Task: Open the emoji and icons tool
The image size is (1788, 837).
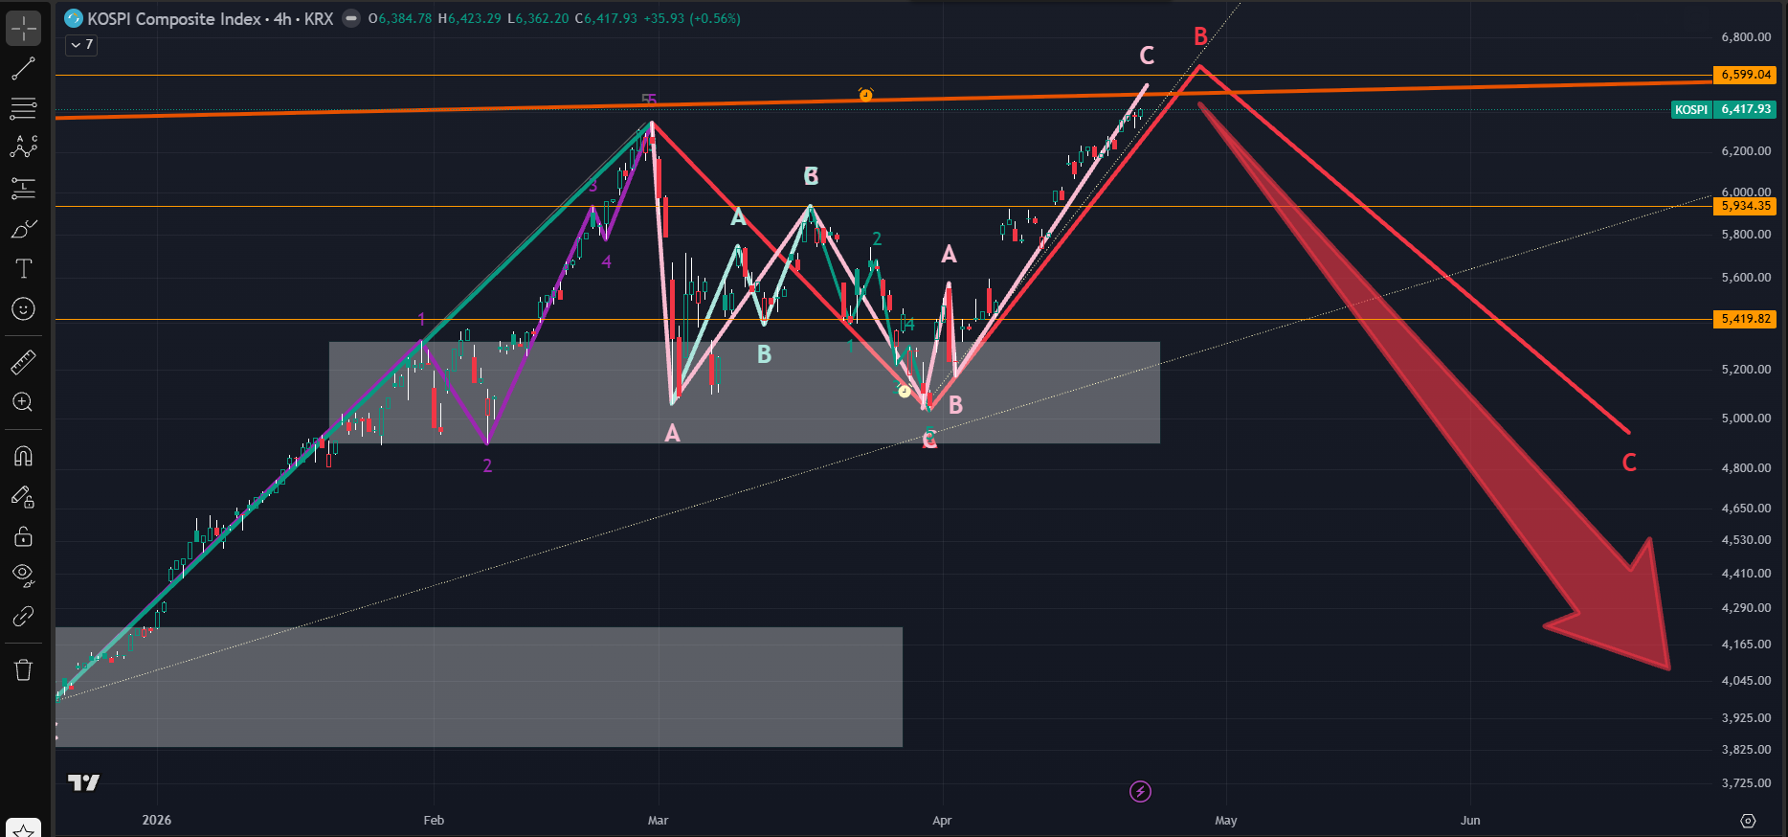Action: [23, 308]
